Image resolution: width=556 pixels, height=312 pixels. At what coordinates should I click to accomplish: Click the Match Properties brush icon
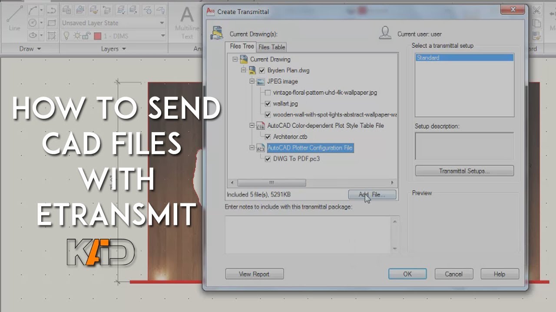[537, 36]
